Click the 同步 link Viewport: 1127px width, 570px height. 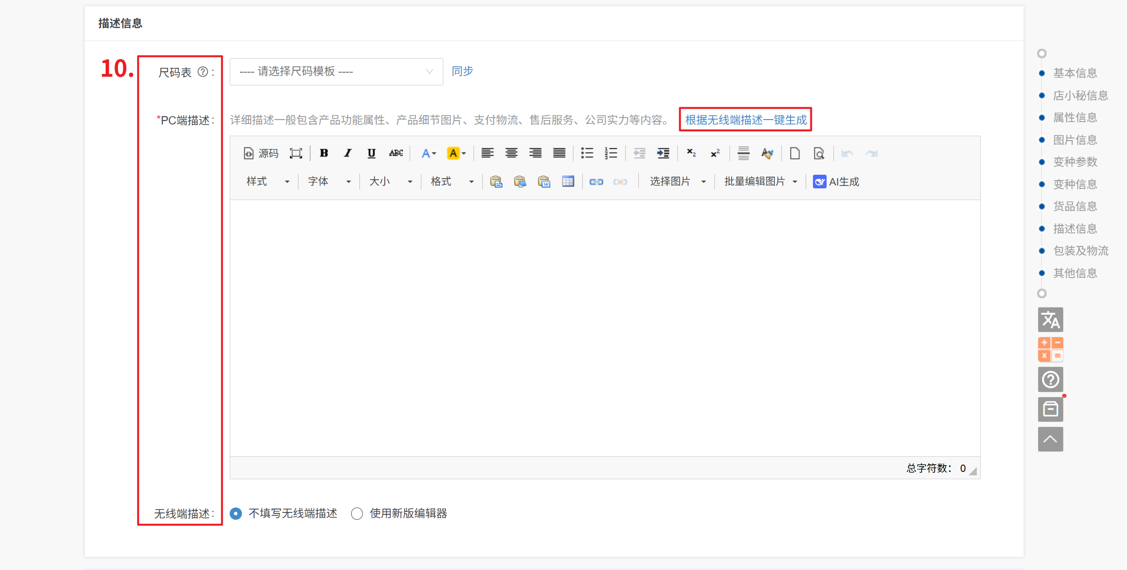[x=462, y=71]
